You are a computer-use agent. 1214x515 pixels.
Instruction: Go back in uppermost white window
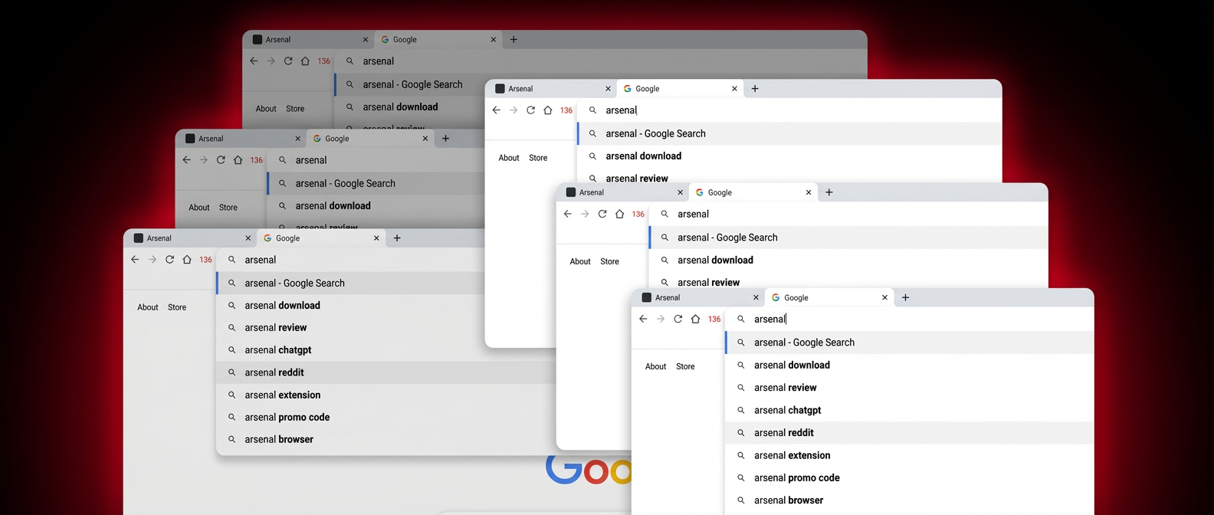pyautogui.click(x=497, y=110)
